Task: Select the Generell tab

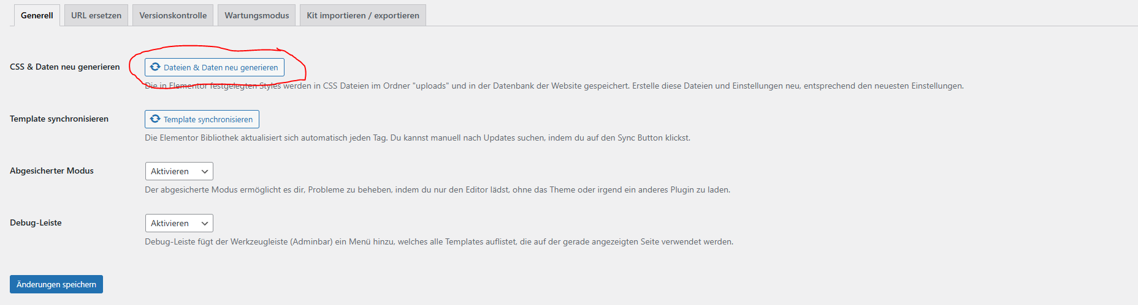Action: [37, 15]
